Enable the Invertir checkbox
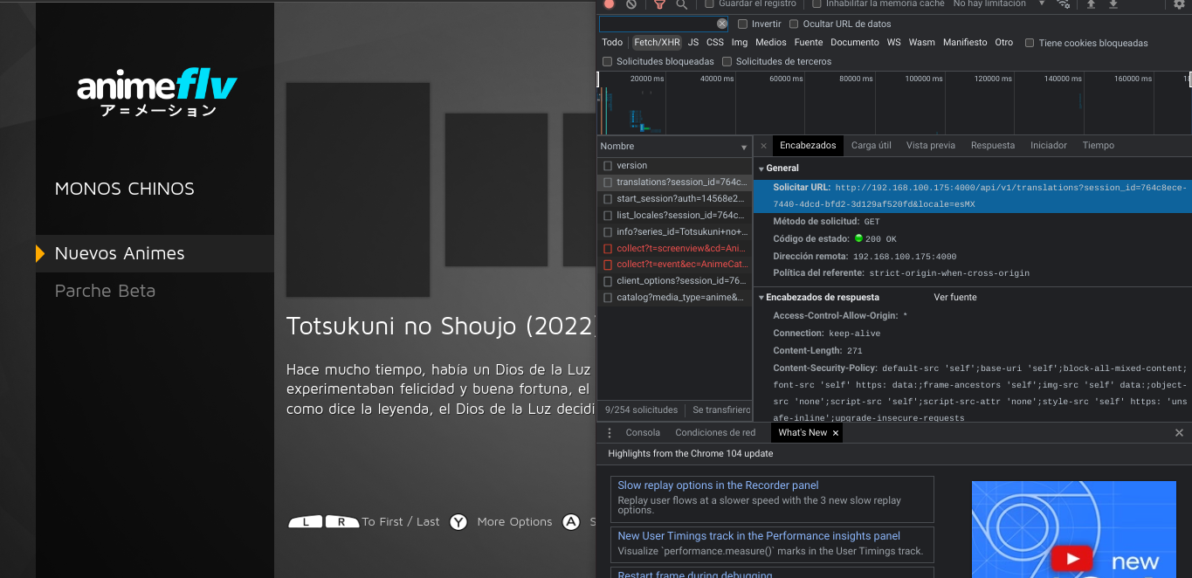 [743, 24]
